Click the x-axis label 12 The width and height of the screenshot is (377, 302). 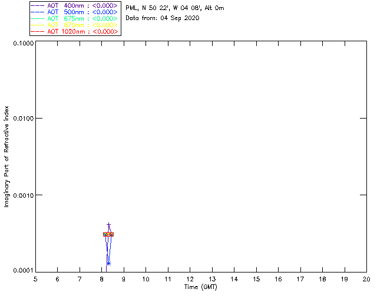point(190,279)
